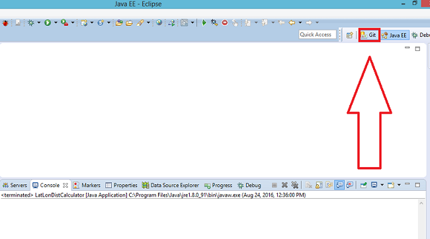Click the terminated LatLonDistCalculator text line
This screenshot has height=239, width=430.
pyautogui.click(x=153, y=195)
